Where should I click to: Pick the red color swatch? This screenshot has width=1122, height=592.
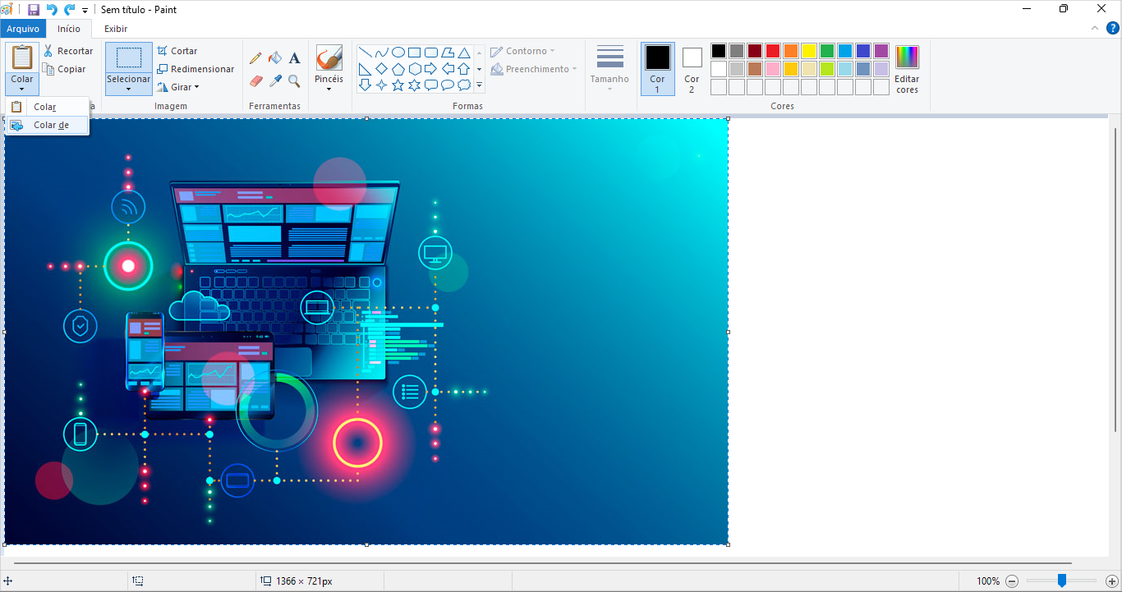pyautogui.click(x=773, y=51)
